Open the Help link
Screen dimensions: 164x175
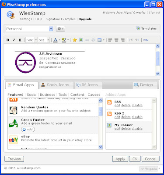tap(39, 19)
